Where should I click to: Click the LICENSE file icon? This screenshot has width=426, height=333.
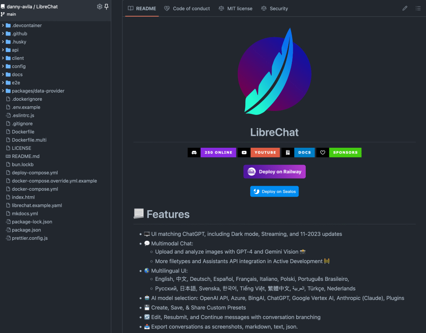[8, 148]
